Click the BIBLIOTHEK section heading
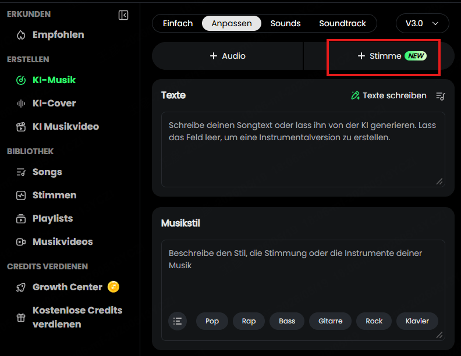461x356 pixels. tap(30, 151)
